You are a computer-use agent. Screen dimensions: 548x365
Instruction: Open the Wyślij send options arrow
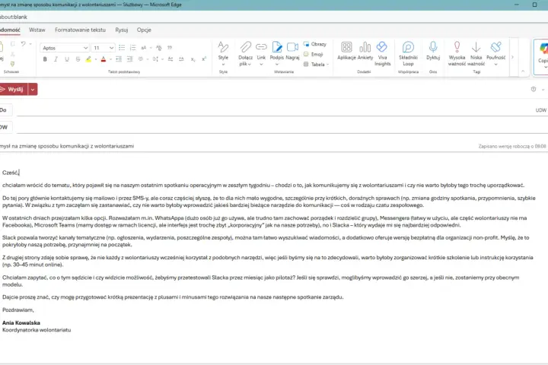(33, 90)
